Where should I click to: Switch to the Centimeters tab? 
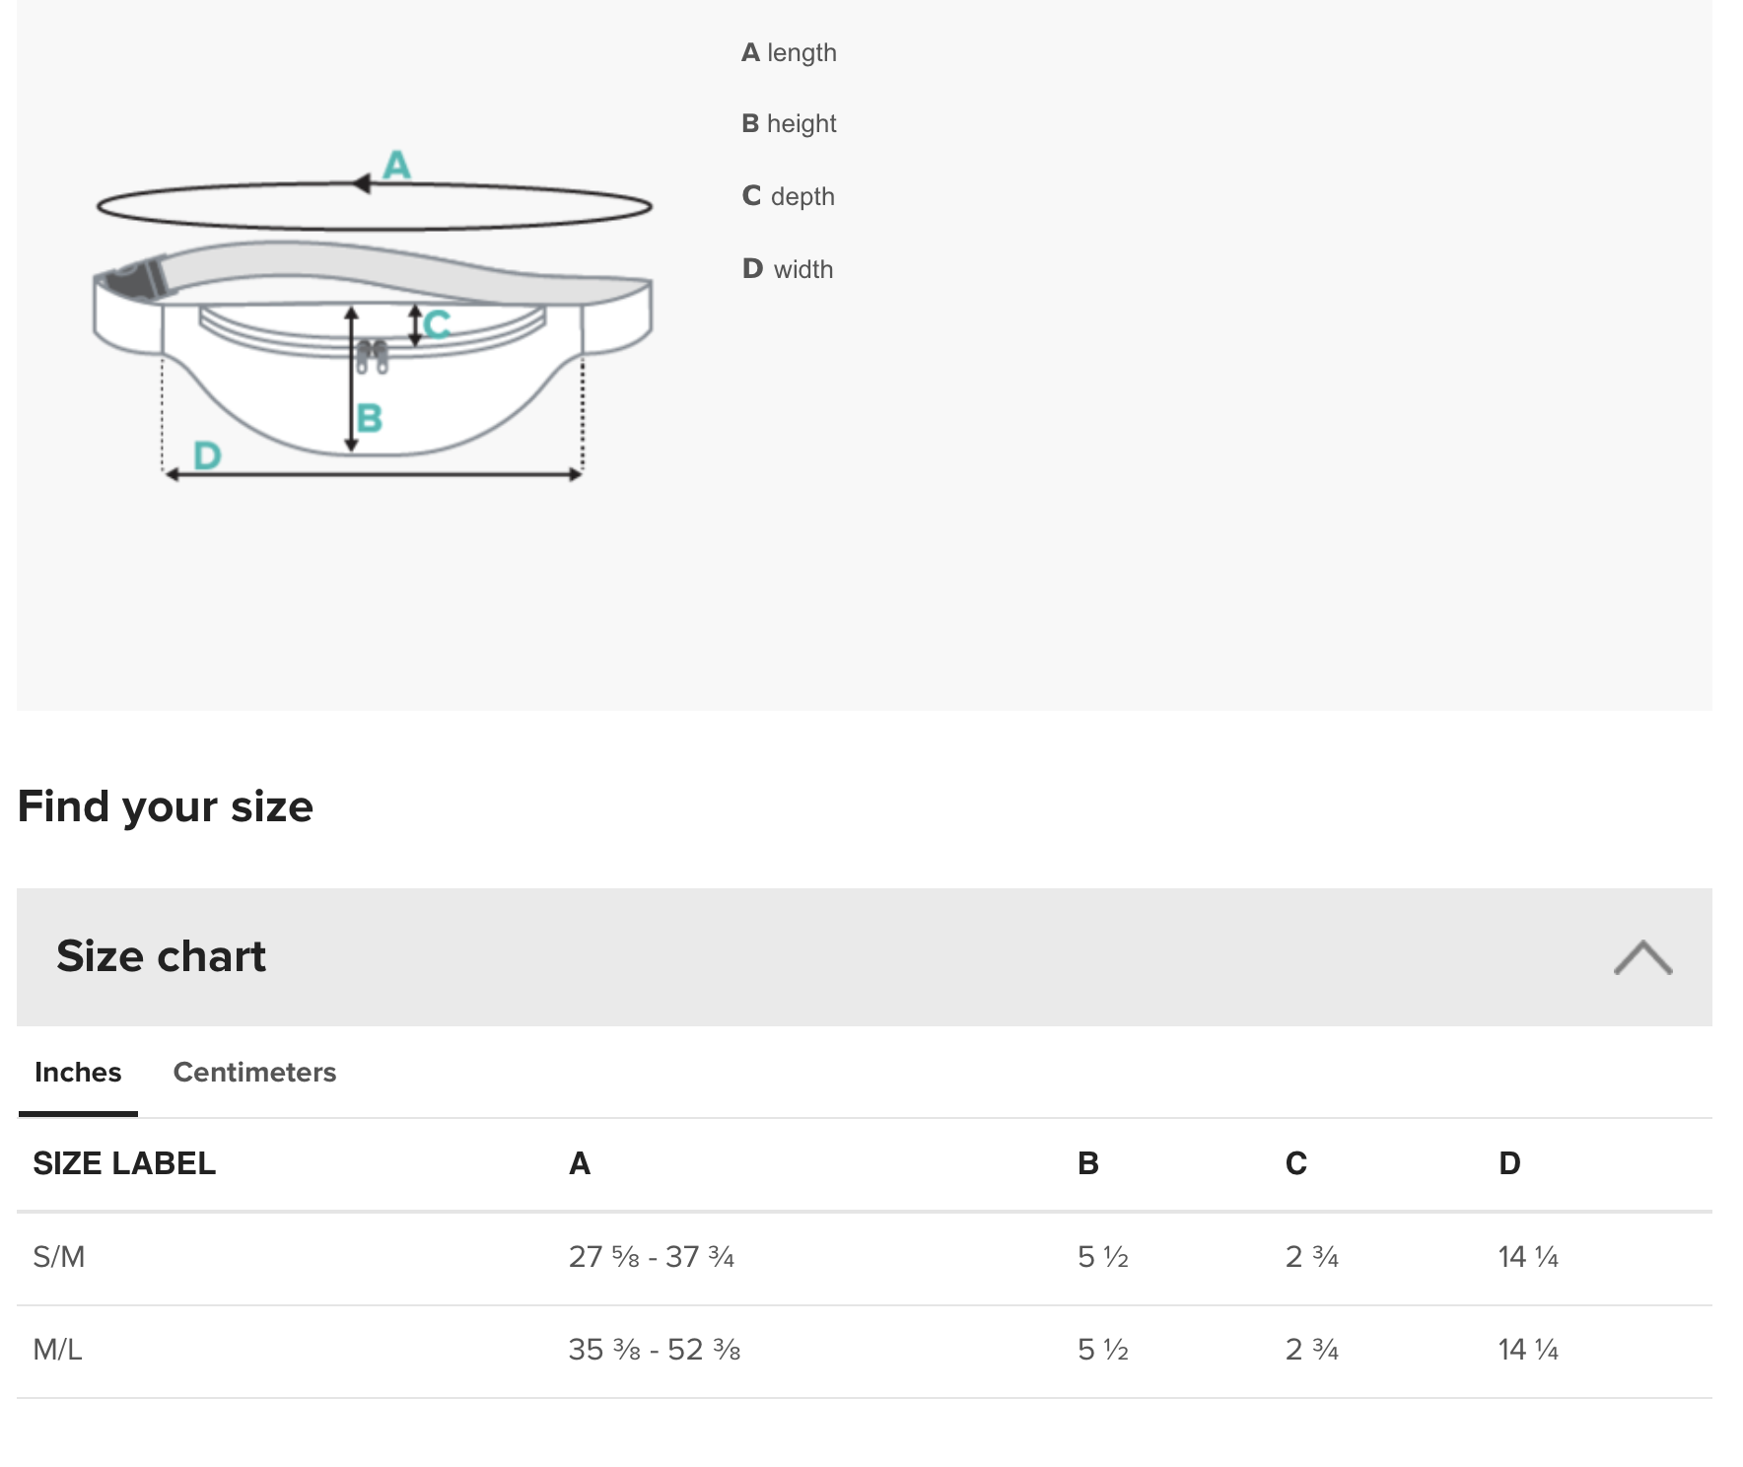click(x=254, y=1072)
